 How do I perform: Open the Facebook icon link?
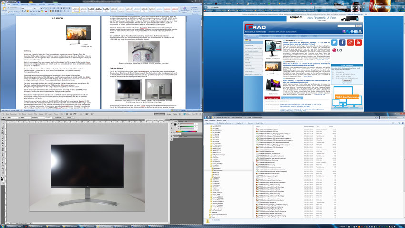(342, 43)
